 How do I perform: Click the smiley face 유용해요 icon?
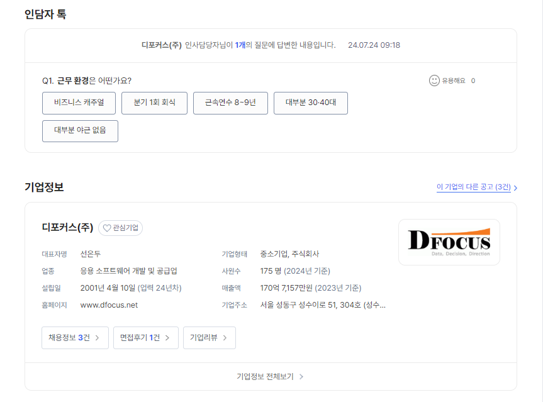click(x=434, y=81)
